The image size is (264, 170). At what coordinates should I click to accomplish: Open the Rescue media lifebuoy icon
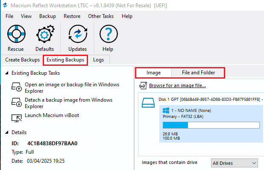[x=16, y=34]
